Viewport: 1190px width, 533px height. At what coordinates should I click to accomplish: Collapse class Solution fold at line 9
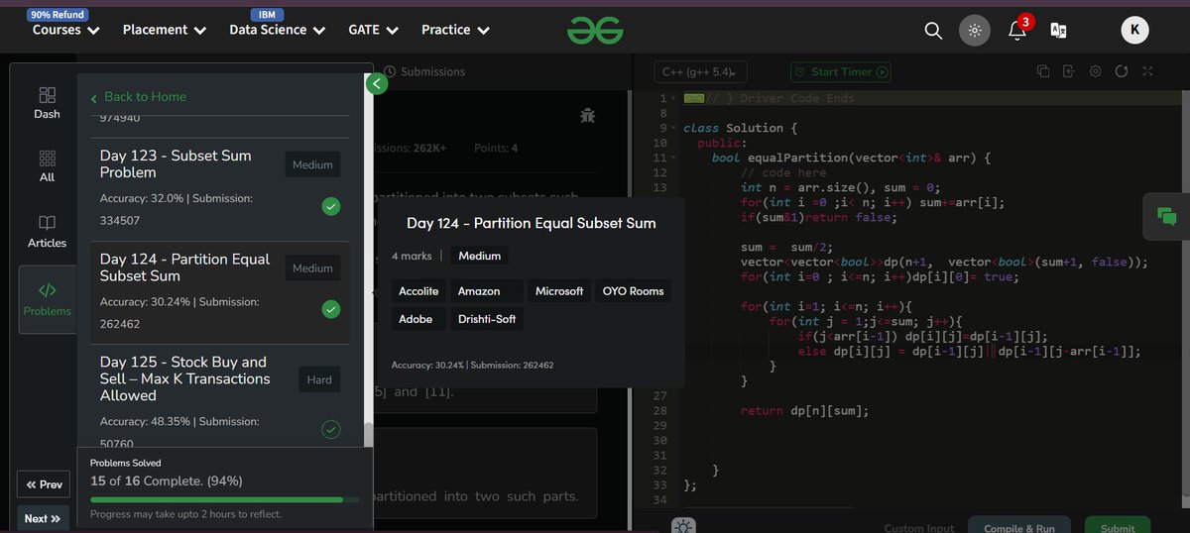point(674,128)
